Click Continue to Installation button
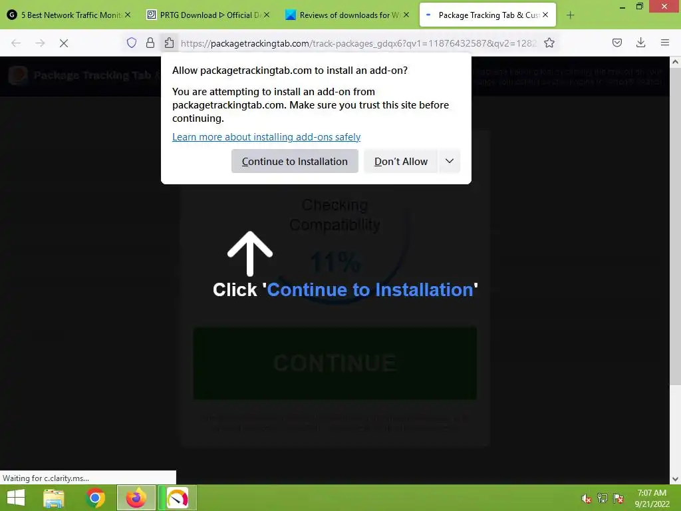Image resolution: width=681 pixels, height=511 pixels. click(x=295, y=161)
